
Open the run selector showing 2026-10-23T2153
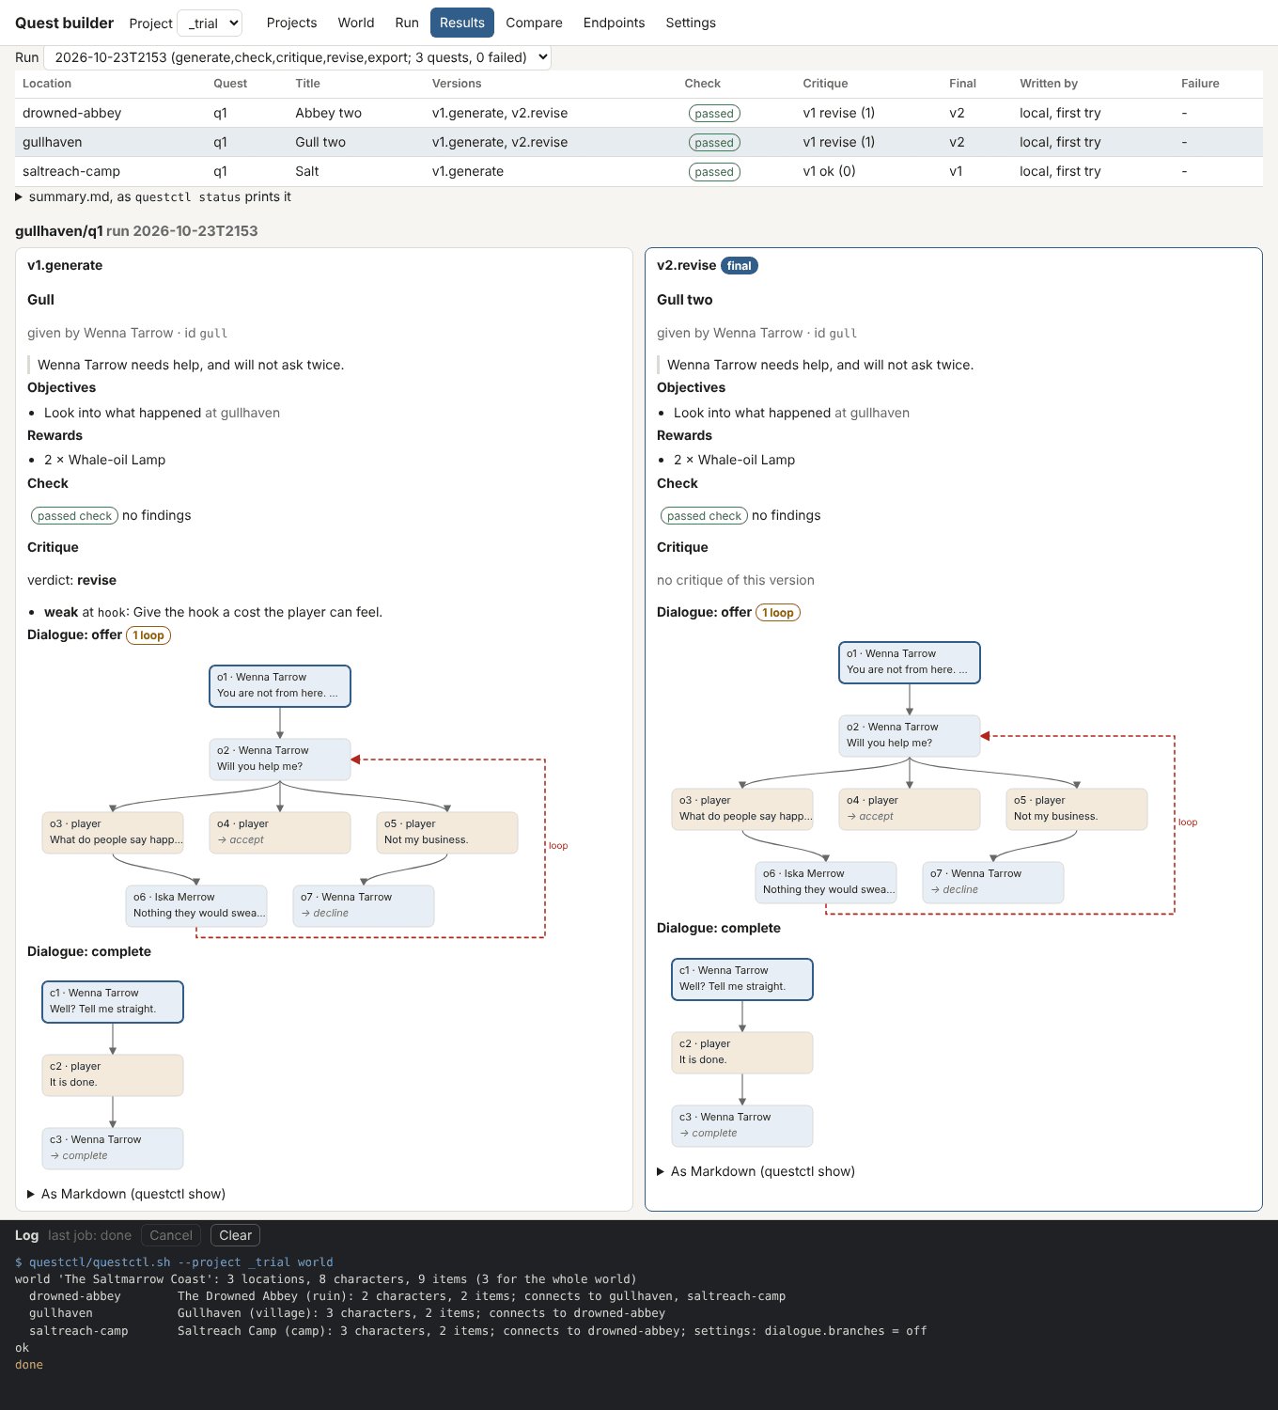click(x=297, y=57)
